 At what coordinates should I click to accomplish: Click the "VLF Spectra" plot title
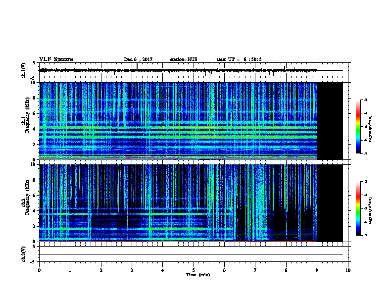click(x=56, y=59)
